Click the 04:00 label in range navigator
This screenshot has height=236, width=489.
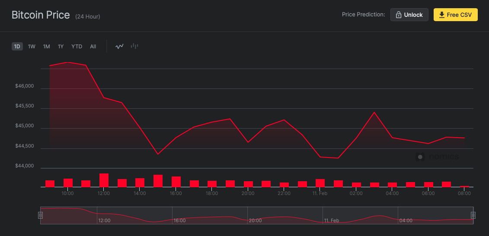click(406, 220)
